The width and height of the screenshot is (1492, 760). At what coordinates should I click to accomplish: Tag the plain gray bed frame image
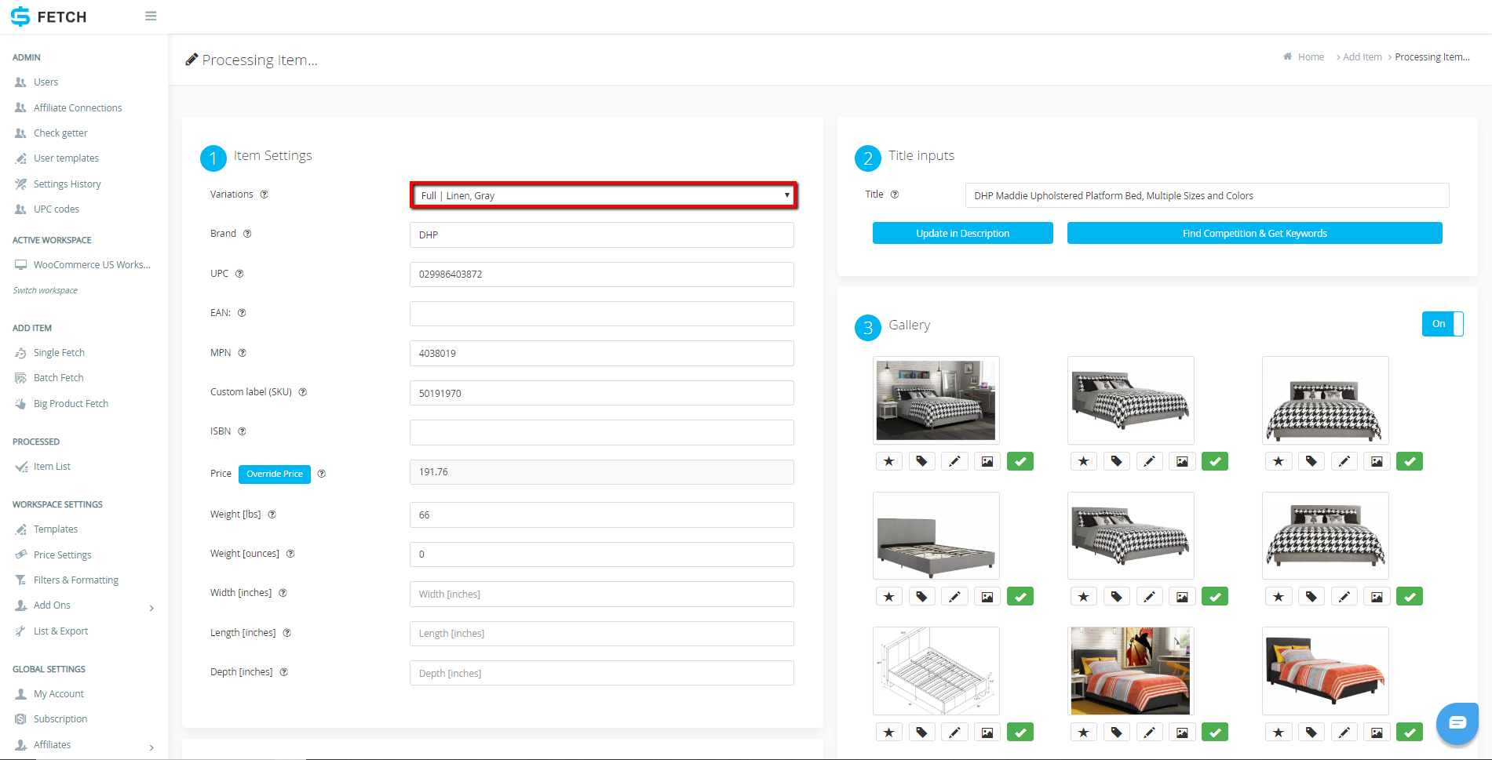pos(921,597)
